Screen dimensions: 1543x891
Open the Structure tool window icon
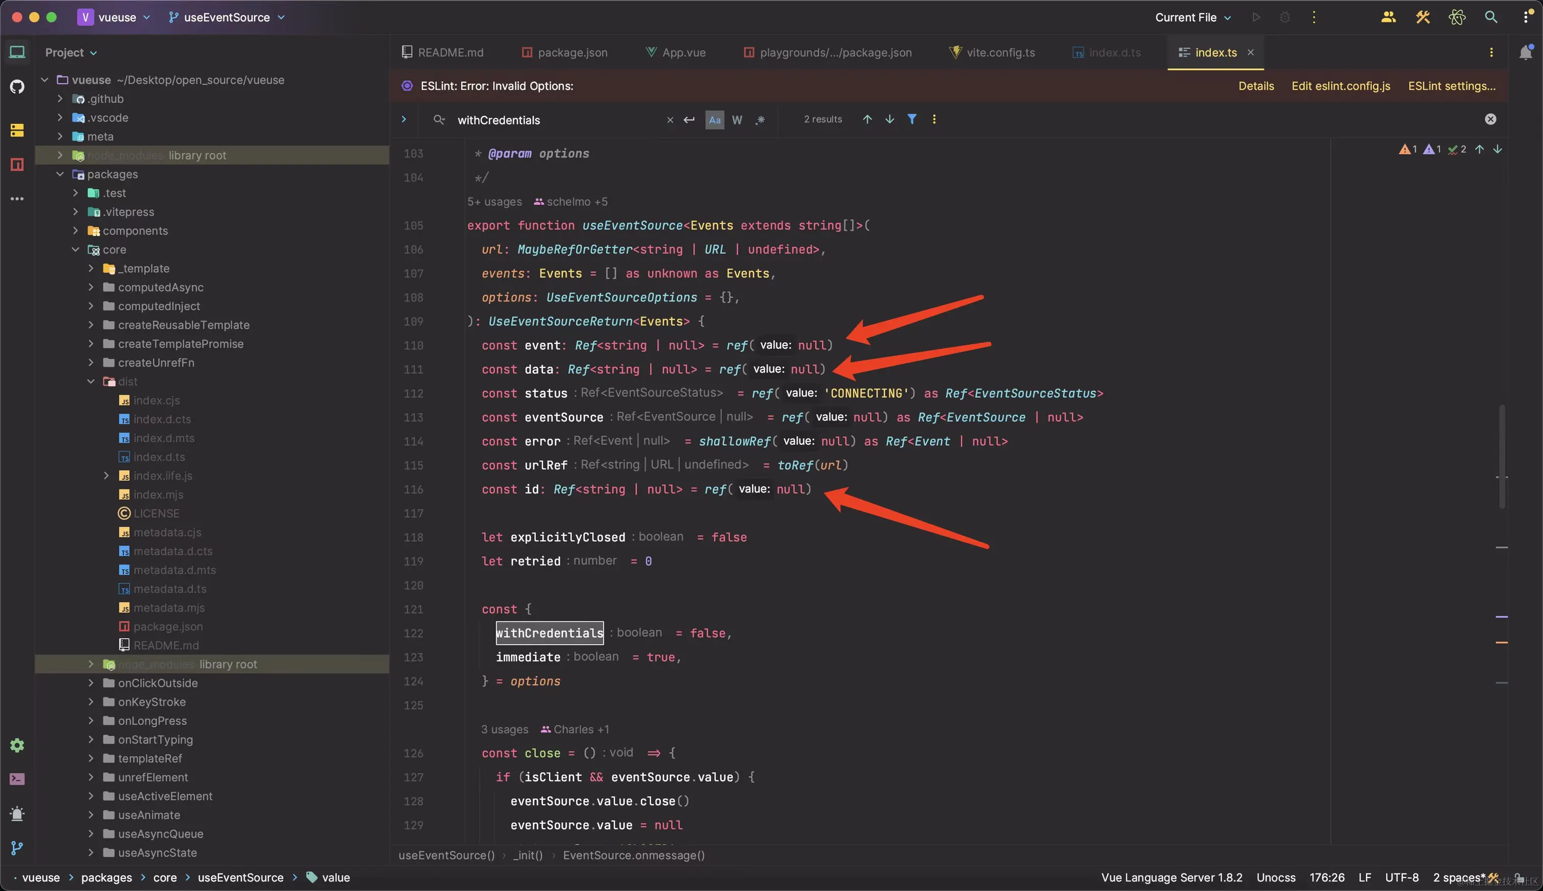(17, 130)
